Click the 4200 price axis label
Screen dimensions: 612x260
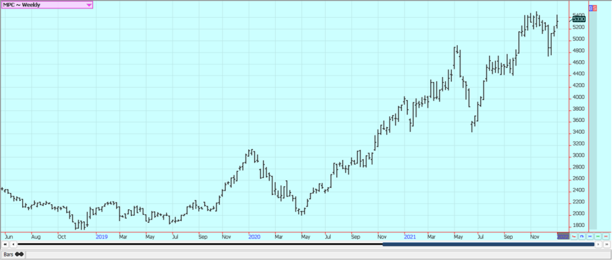click(x=579, y=86)
